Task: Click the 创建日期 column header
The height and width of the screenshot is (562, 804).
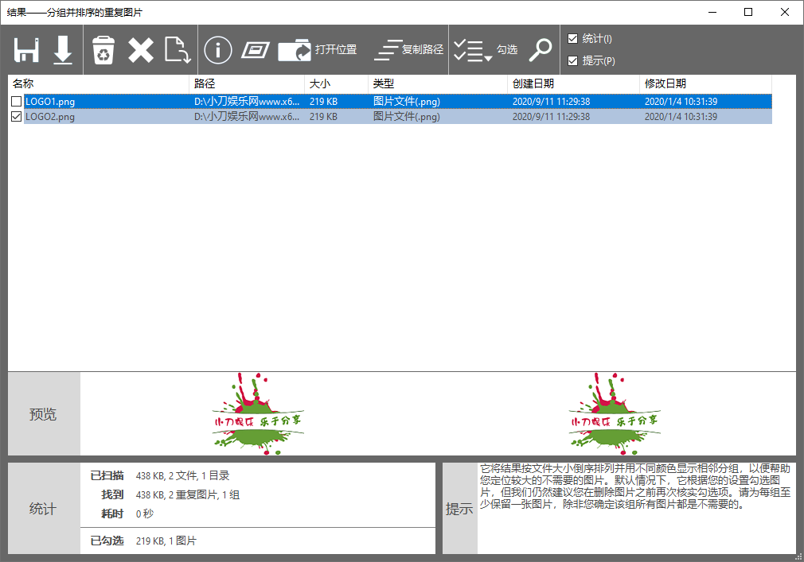Action: coord(573,83)
